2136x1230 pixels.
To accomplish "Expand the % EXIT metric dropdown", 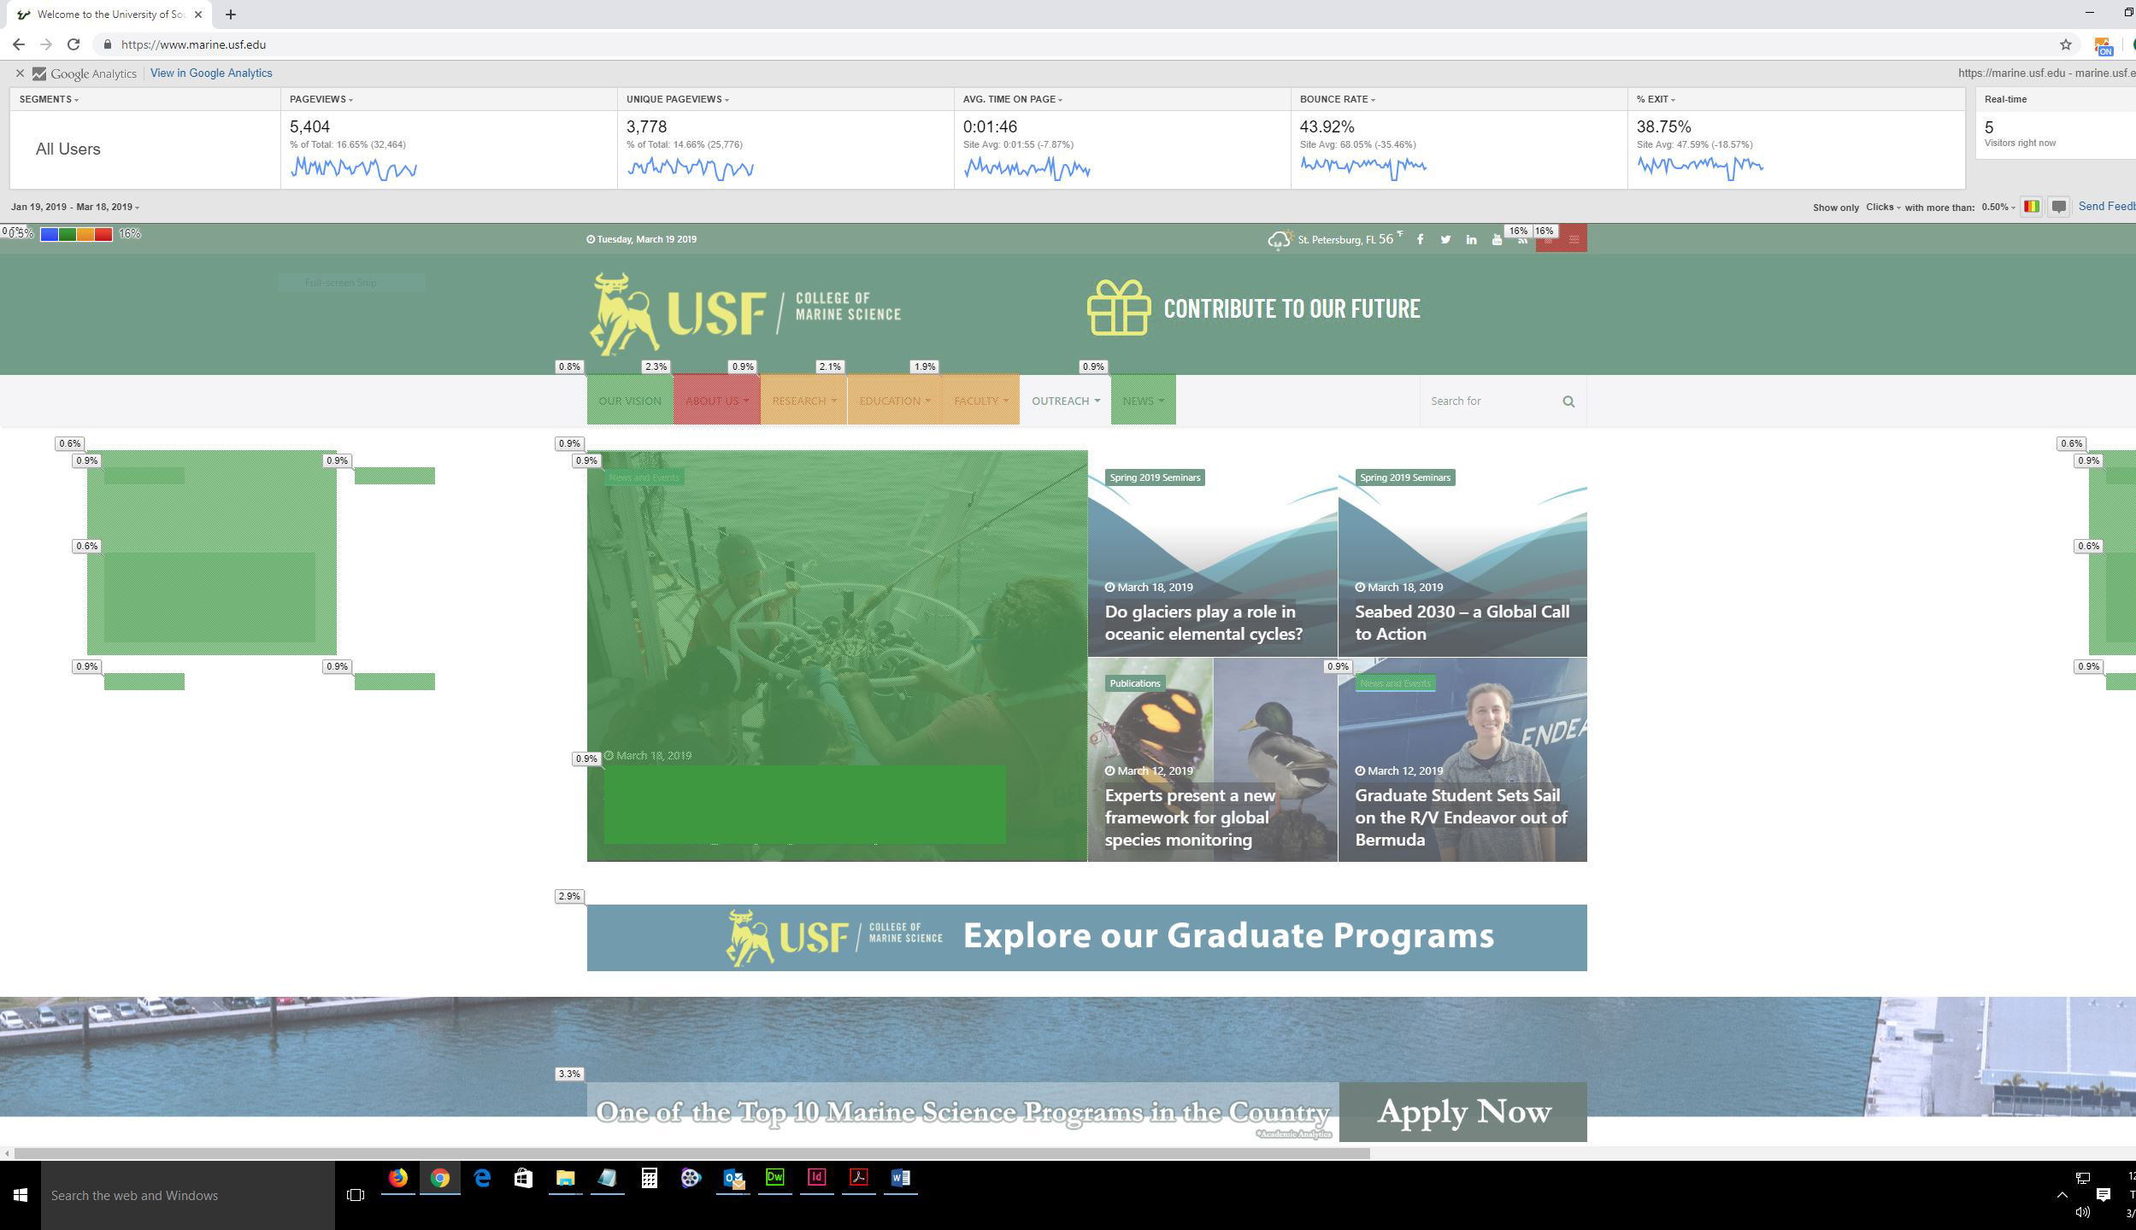I will click(1656, 99).
